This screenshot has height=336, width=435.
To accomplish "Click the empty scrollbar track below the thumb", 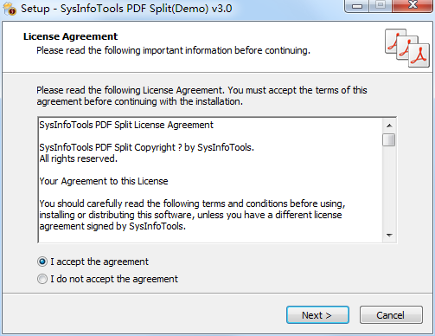I will pos(389,188).
